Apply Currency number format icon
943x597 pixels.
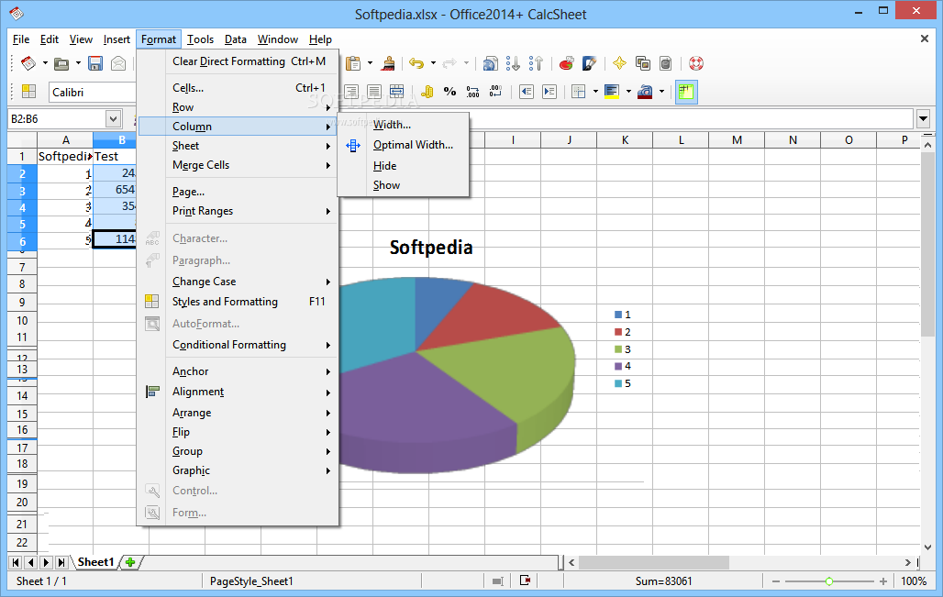(x=427, y=92)
